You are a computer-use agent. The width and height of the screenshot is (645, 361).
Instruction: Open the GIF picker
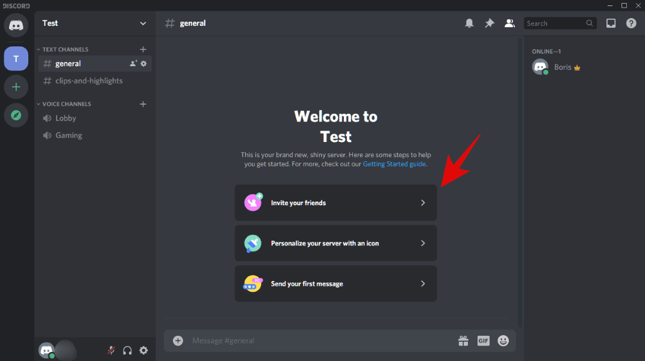pyautogui.click(x=484, y=341)
